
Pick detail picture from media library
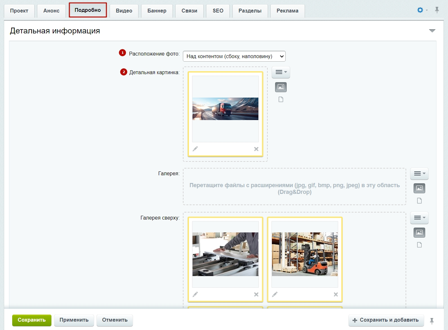click(281, 87)
